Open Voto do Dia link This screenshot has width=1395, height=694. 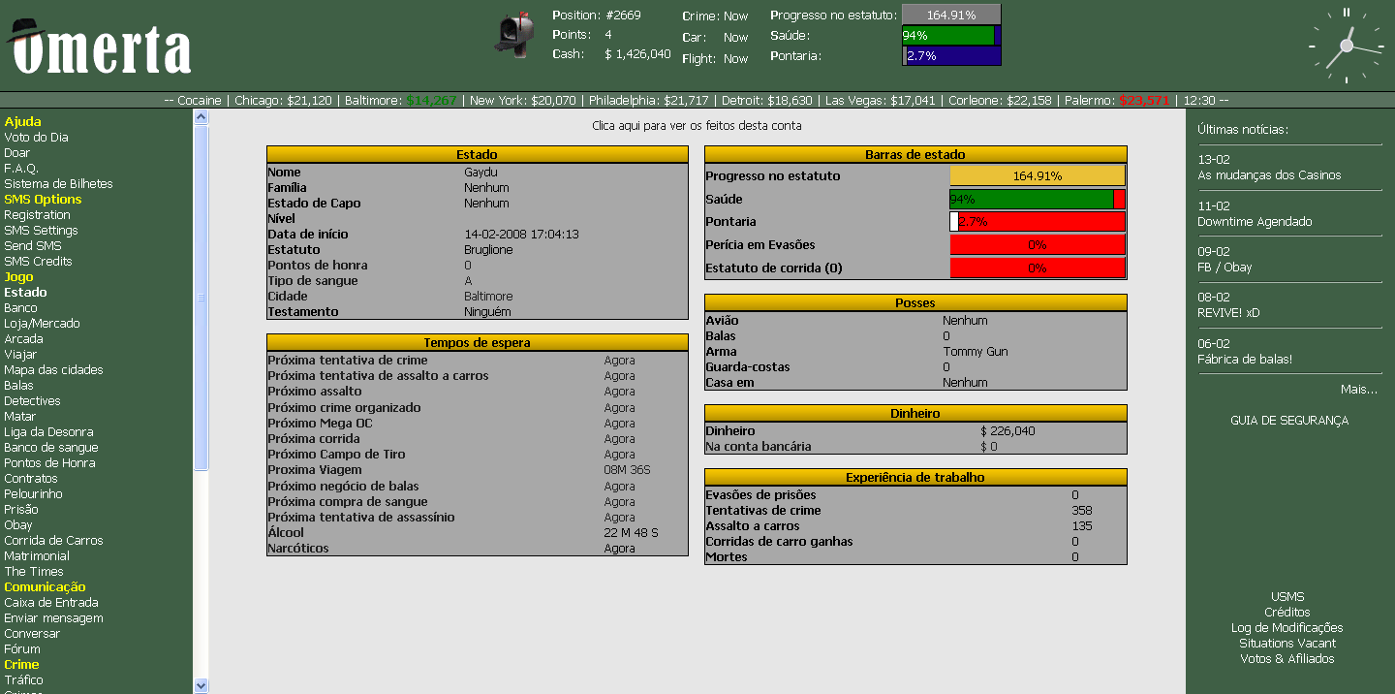[x=36, y=138]
